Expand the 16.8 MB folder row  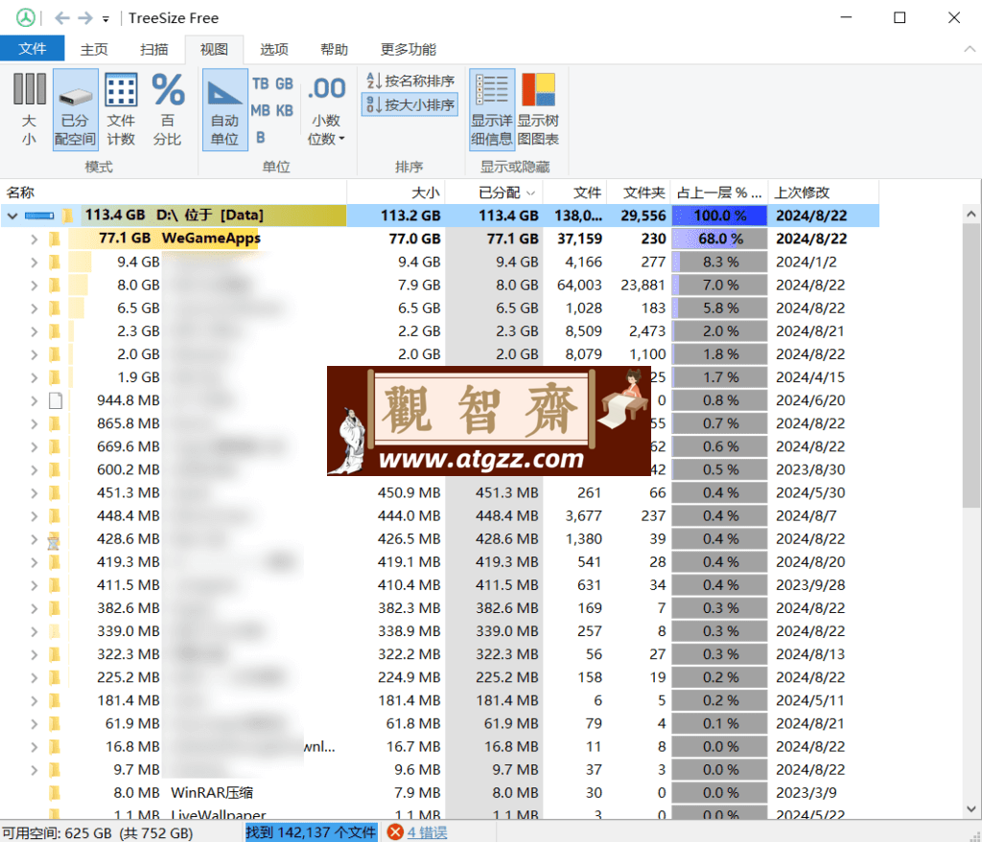[x=34, y=746]
